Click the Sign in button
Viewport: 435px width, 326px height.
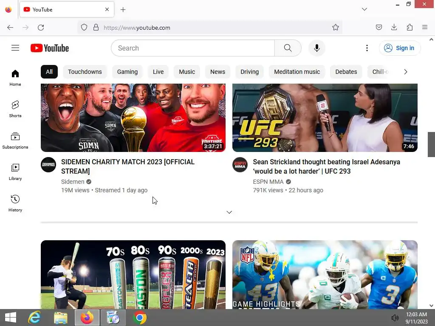(400, 48)
